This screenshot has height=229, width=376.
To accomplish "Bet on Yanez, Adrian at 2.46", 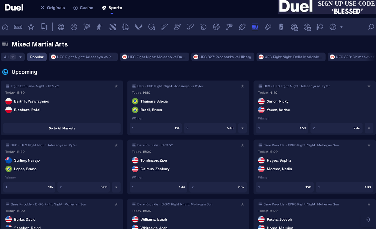I will click(337, 128).
